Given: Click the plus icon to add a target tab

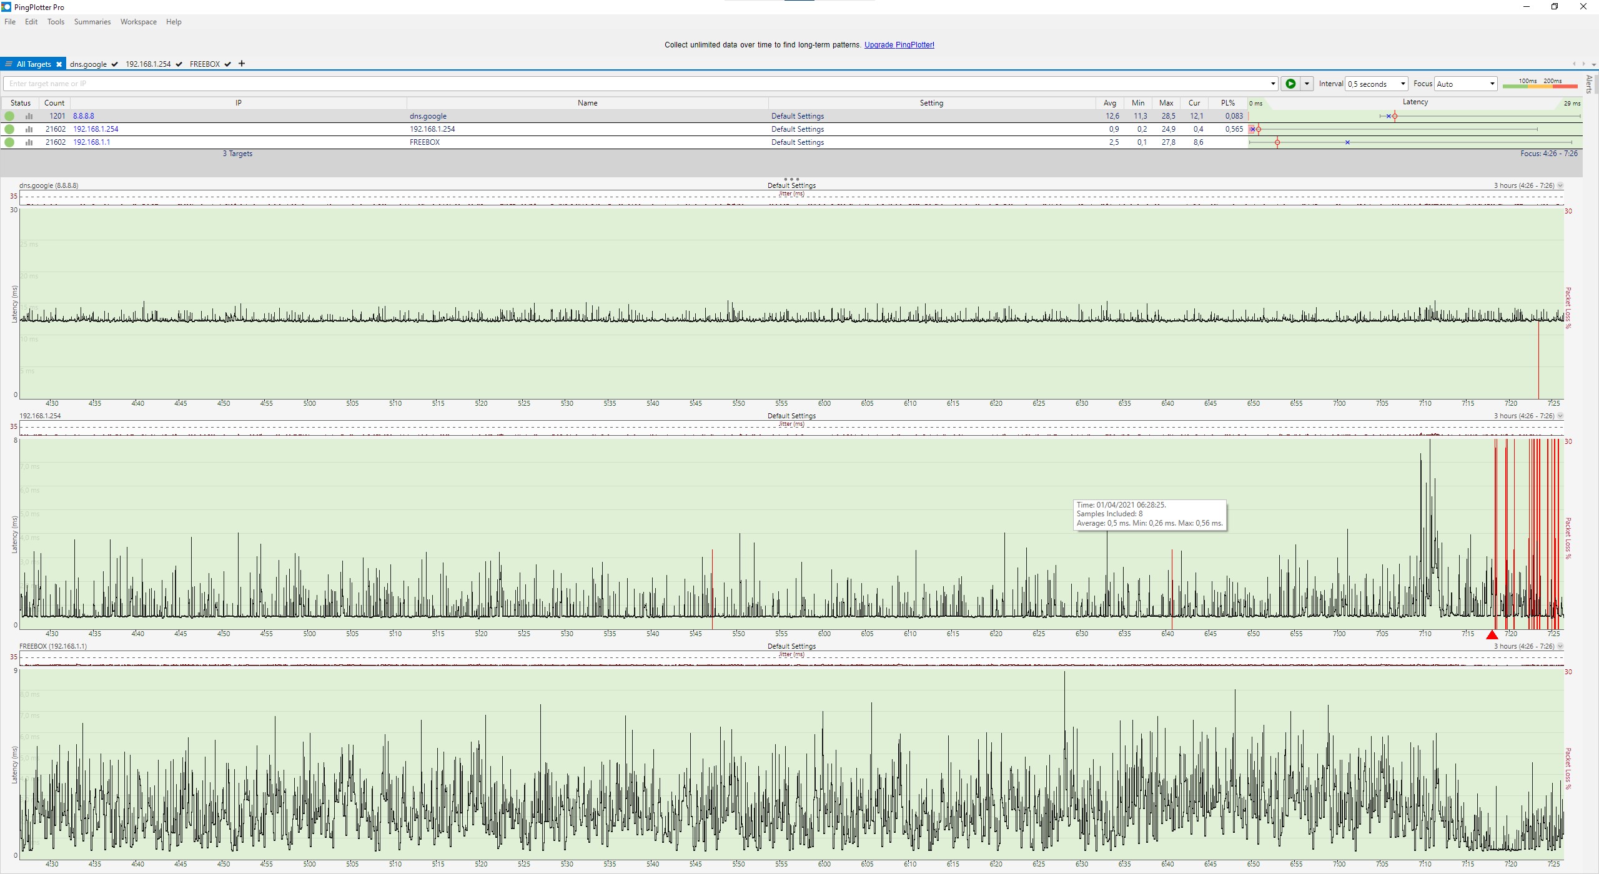Looking at the screenshot, I should coord(242,64).
